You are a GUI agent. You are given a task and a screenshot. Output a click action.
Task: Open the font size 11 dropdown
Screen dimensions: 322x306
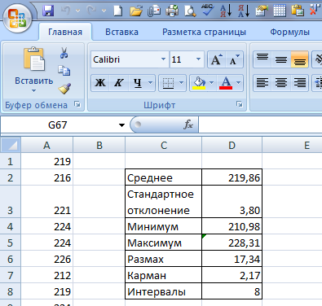pyautogui.click(x=198, y=59)
